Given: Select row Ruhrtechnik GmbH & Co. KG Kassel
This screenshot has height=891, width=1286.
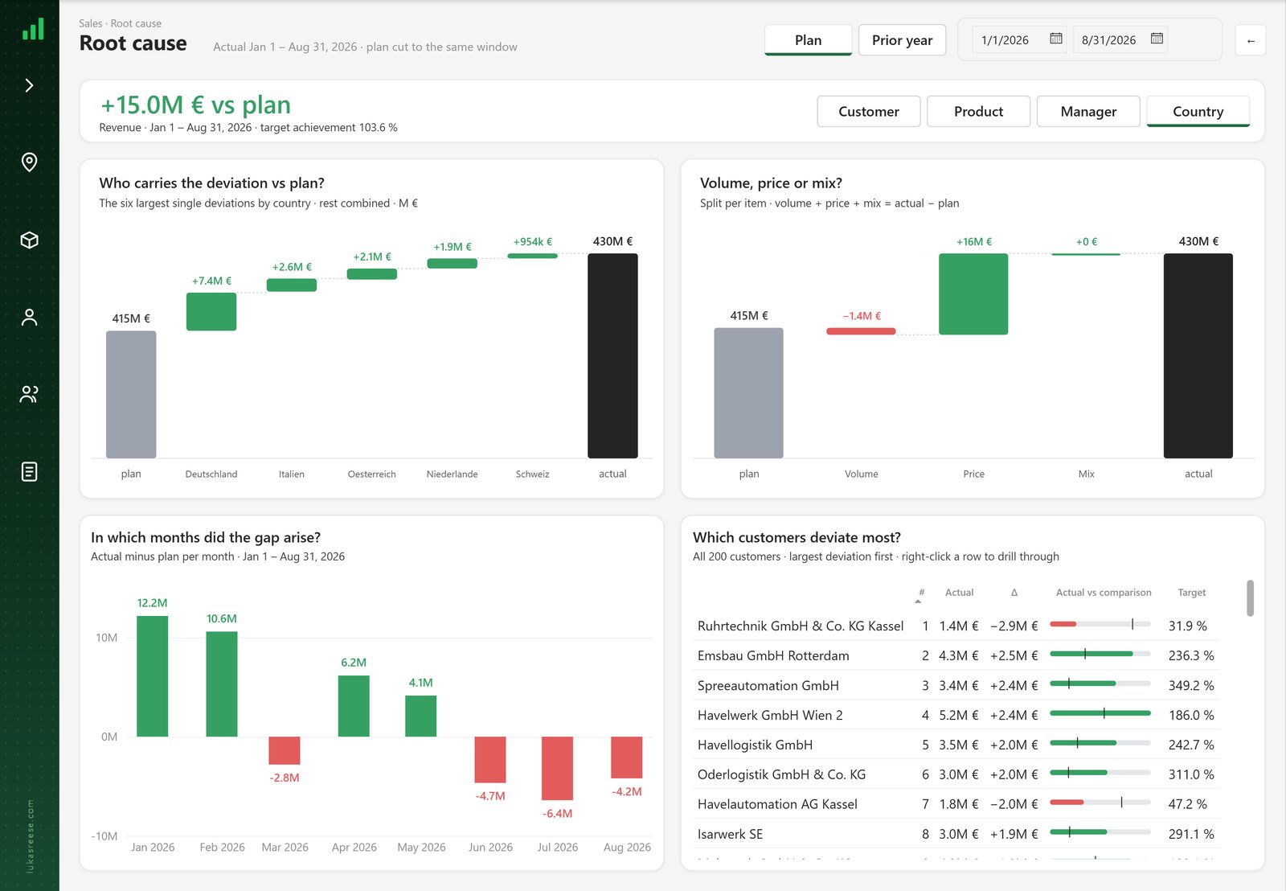Looking at the screenshot, I should tap(956, 626).
